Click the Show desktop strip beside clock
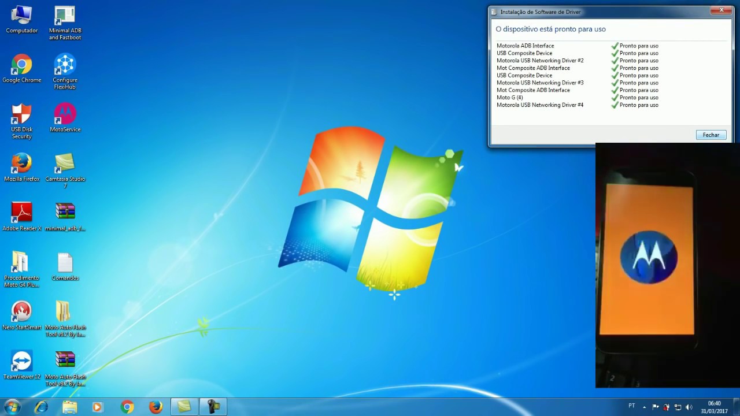 click(x=736, y=407)
